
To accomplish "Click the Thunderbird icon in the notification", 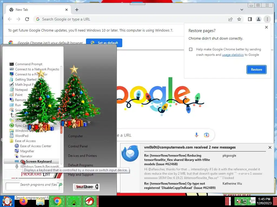I will pos(130,153).
